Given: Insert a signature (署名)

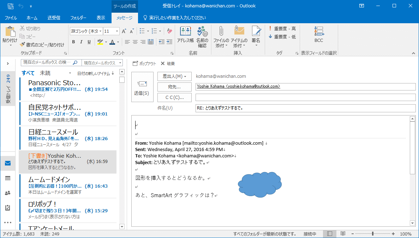Looking at the screenshot, I should tap(256, 37).
